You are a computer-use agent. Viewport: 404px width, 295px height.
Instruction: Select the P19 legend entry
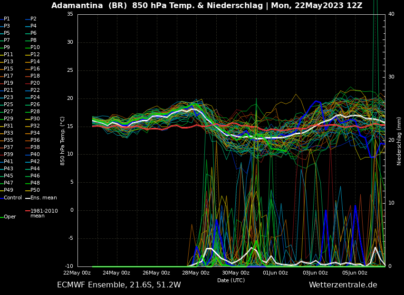[7, 83]
